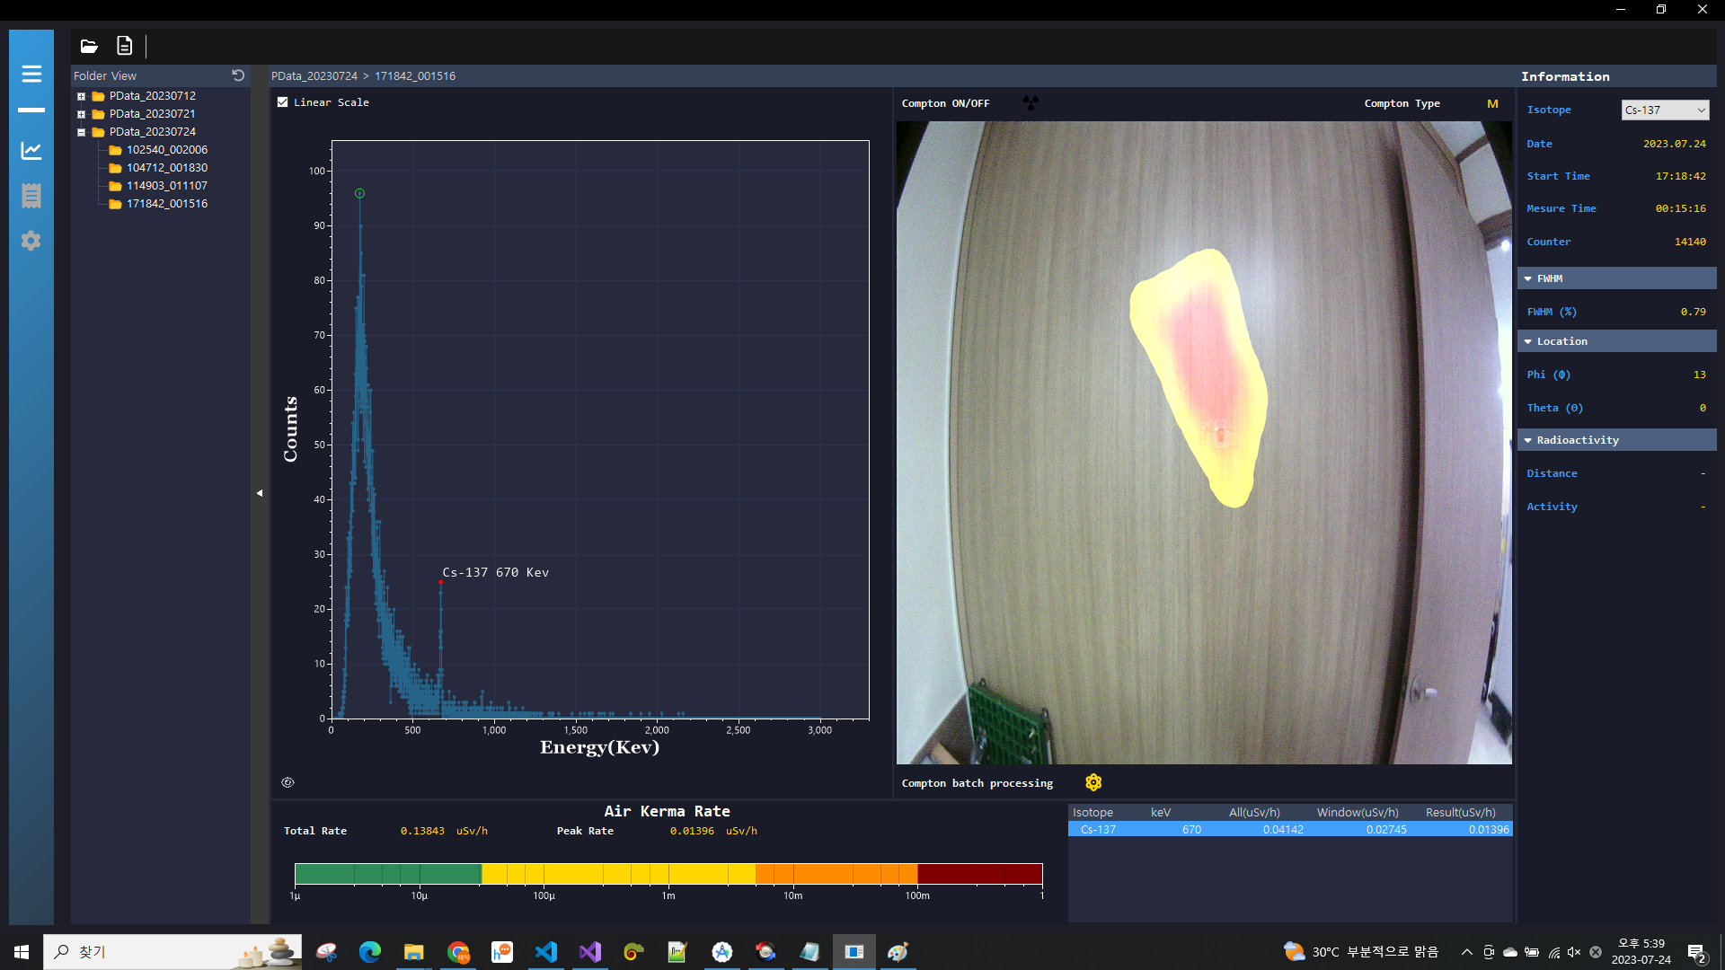Expand the PData_20230712 folder
Image resolution: width=1725 pixels, height=970 pixels.
[x=81, y=96]
